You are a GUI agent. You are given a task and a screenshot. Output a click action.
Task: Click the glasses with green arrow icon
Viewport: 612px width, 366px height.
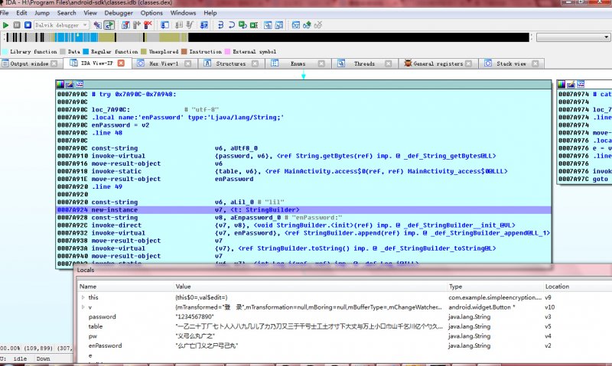pyautogui.click(x=308, y=25)
